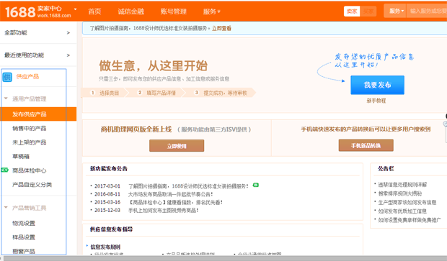Click step 2 填写产品详情
This screenshot has width=447, height=261.
156,93
